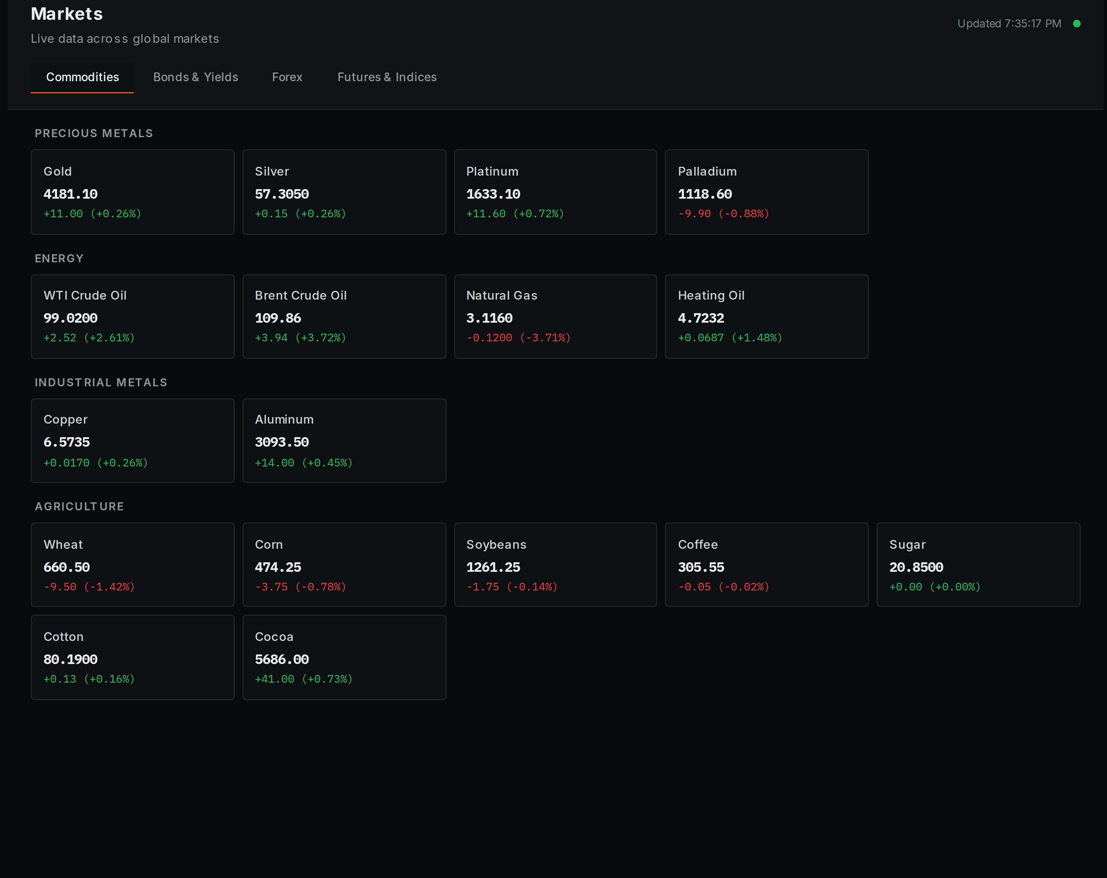Click Soybeans price value 1261.25
Image resolution: width=1107 pixels, height=878 pixels.
[493, 567]
